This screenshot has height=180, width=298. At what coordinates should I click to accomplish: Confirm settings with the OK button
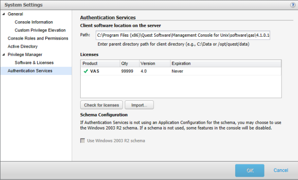pyautogui.click(x=250, y=171)
